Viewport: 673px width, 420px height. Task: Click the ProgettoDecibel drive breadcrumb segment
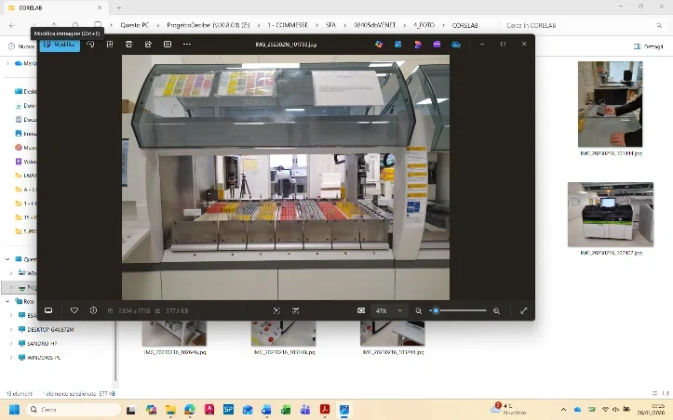click(209, 25)
